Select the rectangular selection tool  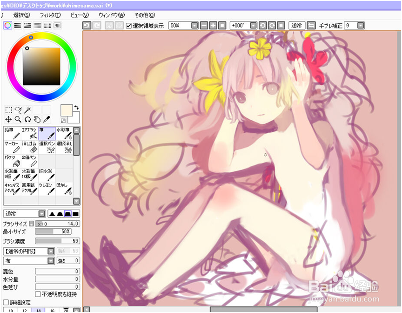9,110
